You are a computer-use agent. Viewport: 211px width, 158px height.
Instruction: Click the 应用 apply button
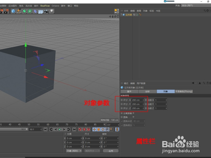[111, 151]
